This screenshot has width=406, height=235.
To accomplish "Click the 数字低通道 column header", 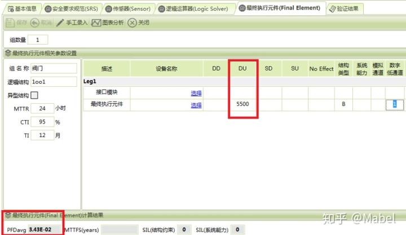I will (395, 69).
